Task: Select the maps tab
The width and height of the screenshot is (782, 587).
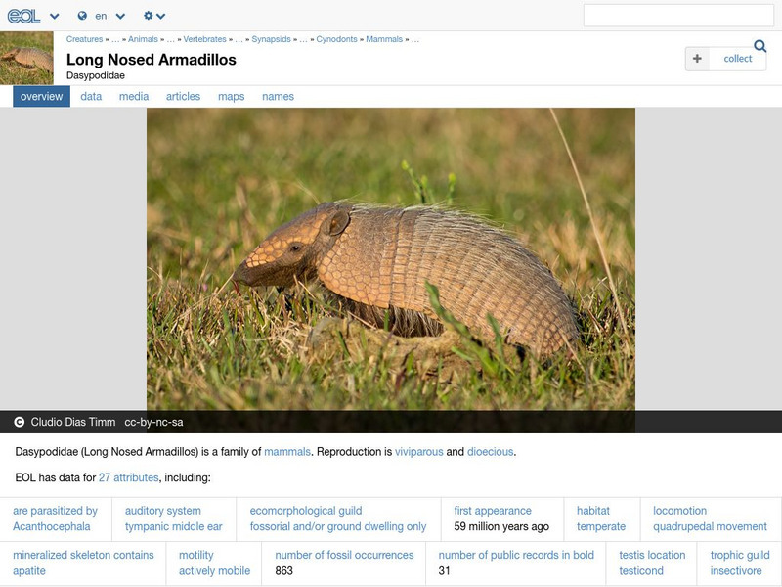Action: pyautogui.click(x=231, y=97)
